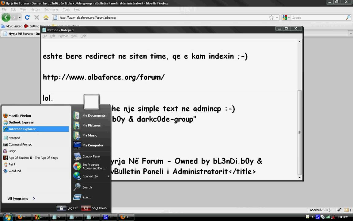The height and width of the screenshot is (221, 353).
Task: Click Notepad vertical scrollbar thumb
Action: click(x=299, y=133)
